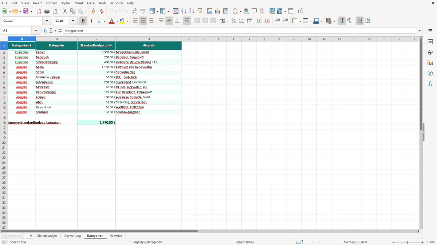Screen dimensions: 437x245
Task: Click the Save document icon
Action: 26,11
